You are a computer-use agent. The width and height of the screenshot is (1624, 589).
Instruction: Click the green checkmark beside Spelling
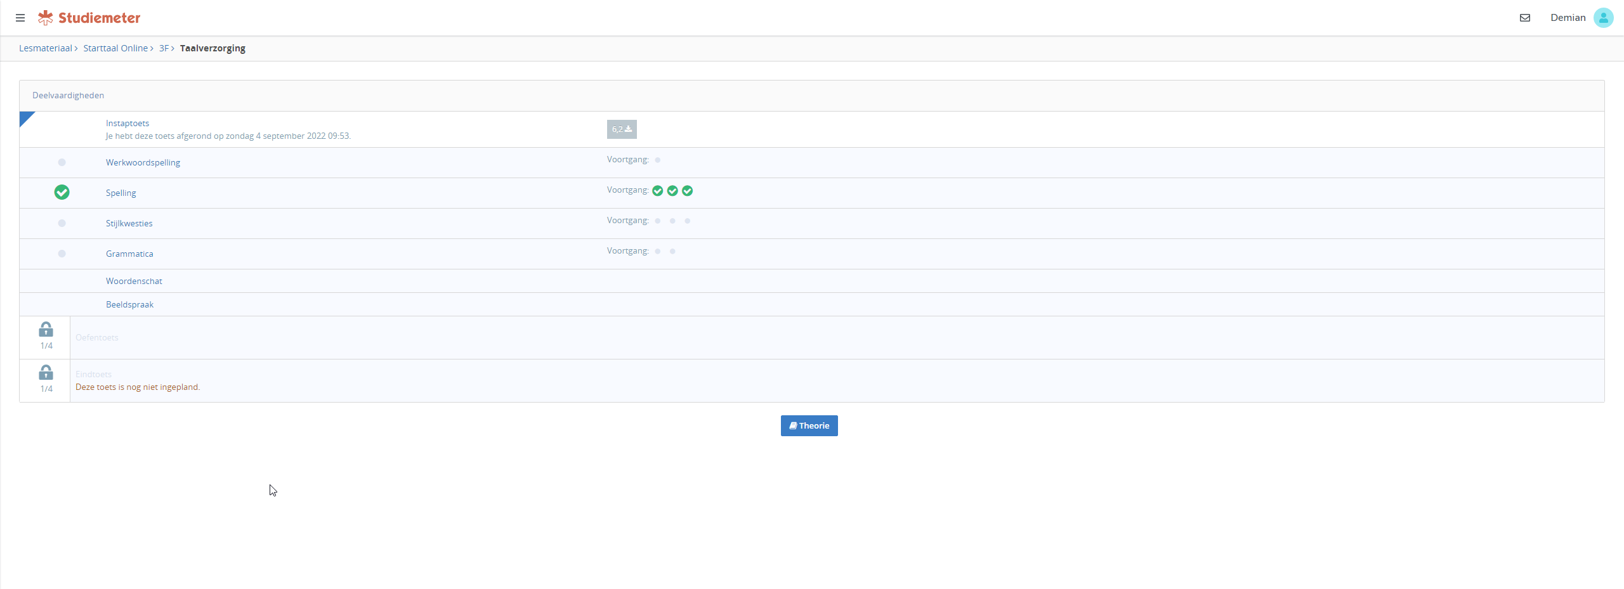(62, 192)
